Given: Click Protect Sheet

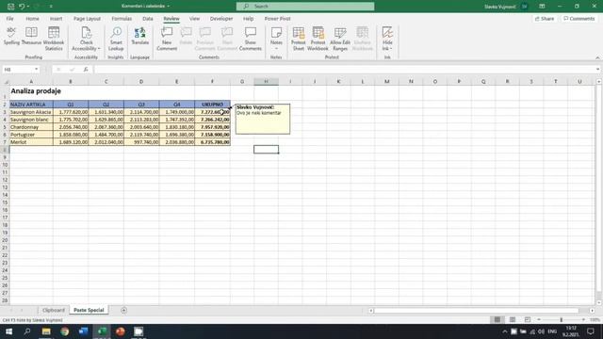Looking at the screenshot, I should [299, 39].
